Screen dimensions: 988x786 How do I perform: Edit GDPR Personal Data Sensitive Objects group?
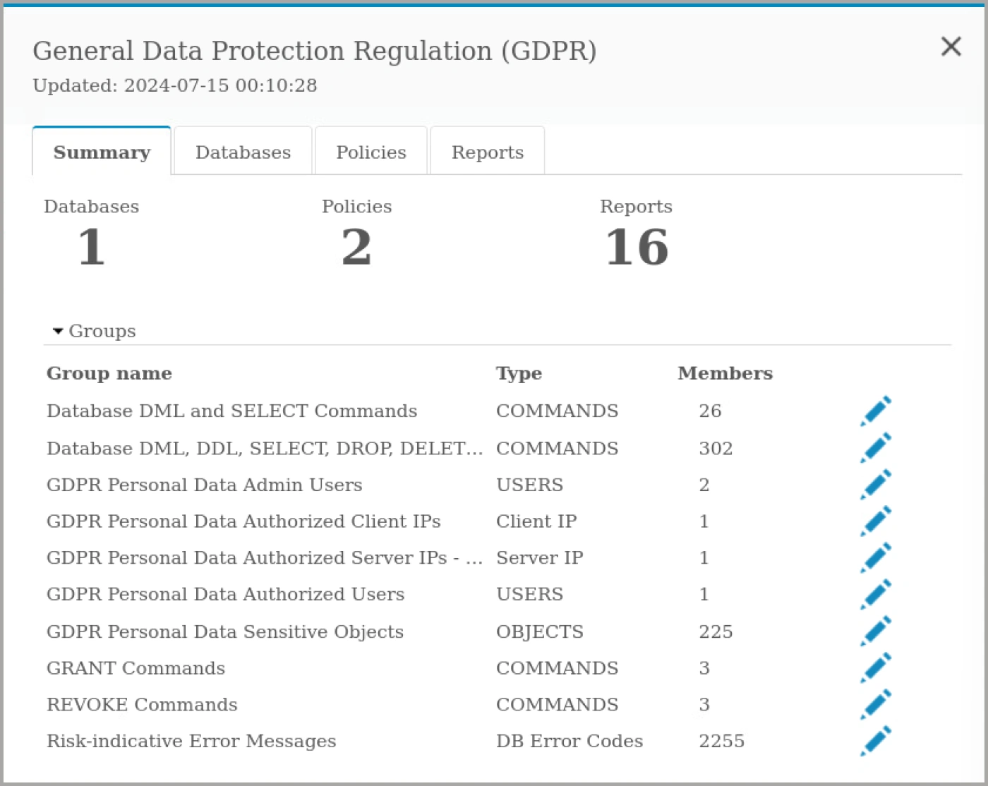(x=876, y=631)
